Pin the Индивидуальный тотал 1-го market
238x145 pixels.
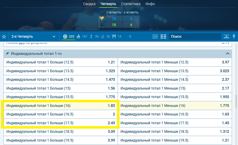[7, 53]
